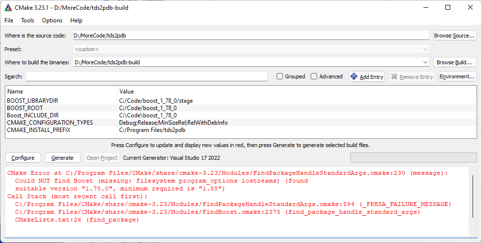Click the plus icon on Add Entry
Viewport: 482px width, 243px height.
[354, 76]
